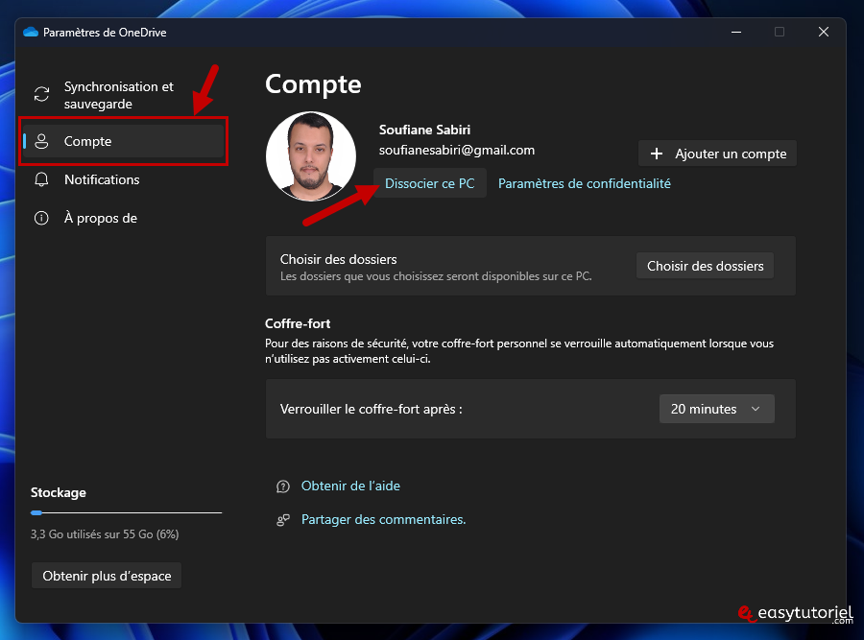Click the Coffre-fort heading

298,324
